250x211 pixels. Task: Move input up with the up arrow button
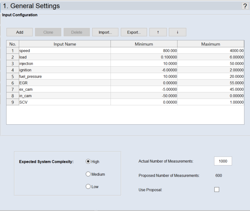click(x=158, y=32)
